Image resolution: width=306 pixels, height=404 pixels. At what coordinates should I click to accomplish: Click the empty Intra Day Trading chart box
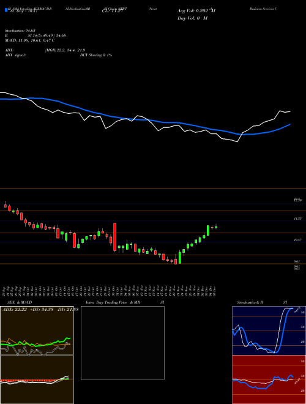coord(122,343)
